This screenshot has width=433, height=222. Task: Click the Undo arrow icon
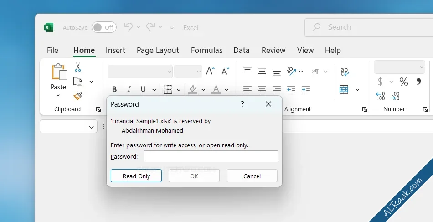(x=129, y=27)
